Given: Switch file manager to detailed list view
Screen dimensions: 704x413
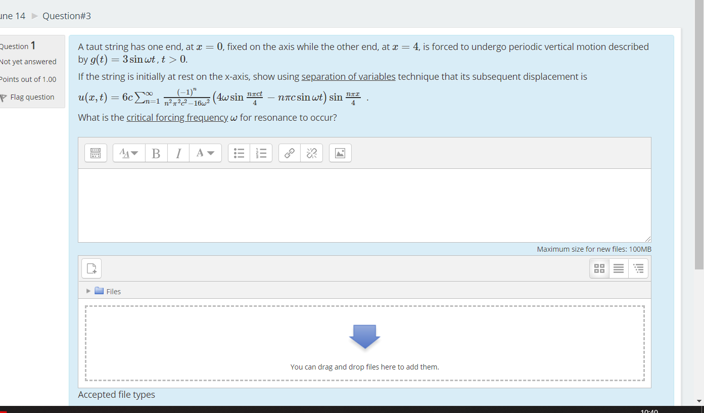Looking at the screenshot, I should click(618, 268).
